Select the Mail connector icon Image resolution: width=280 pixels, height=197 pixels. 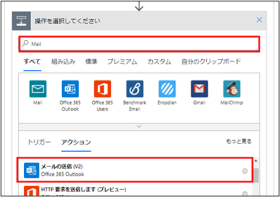(x=38, y=89)
